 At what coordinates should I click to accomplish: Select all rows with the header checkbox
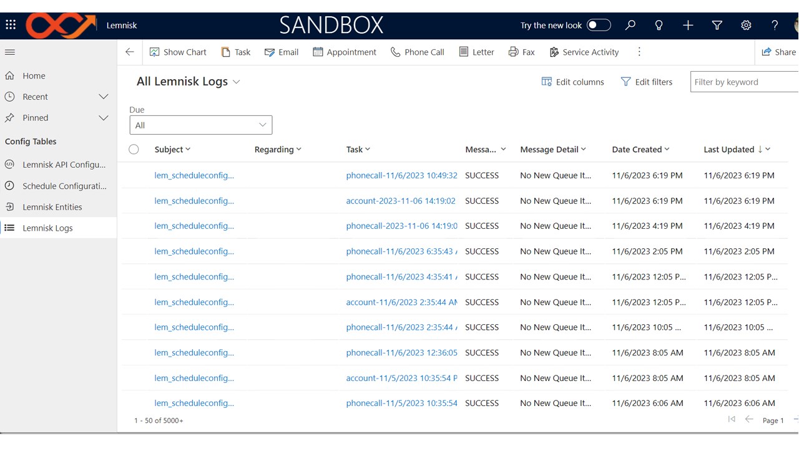(x=134, y=149)
